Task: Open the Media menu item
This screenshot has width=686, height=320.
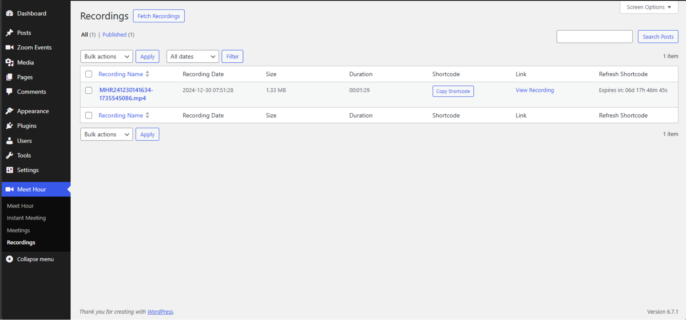Action: [25, 62]
